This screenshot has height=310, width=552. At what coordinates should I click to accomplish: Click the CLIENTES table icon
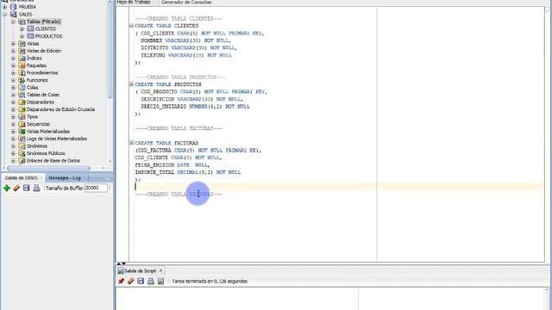(x=31, y=28)
